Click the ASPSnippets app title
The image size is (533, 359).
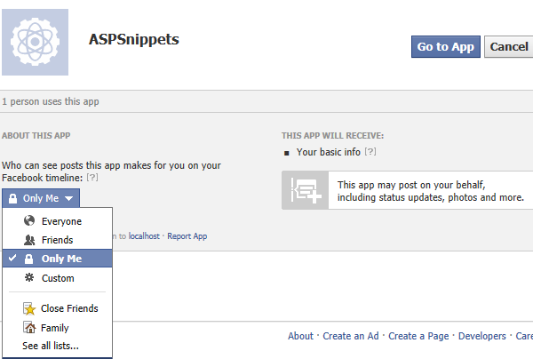tap(134, 40)
